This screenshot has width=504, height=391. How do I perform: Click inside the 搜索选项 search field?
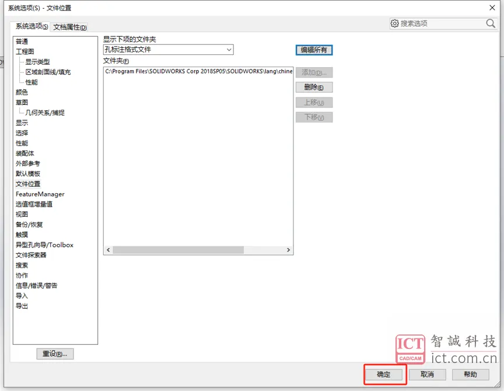point(440,23)
